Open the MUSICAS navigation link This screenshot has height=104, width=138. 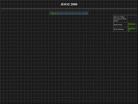point(61,13)
